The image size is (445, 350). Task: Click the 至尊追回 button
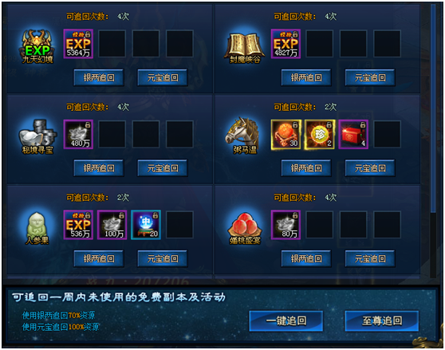pos(382,321)
